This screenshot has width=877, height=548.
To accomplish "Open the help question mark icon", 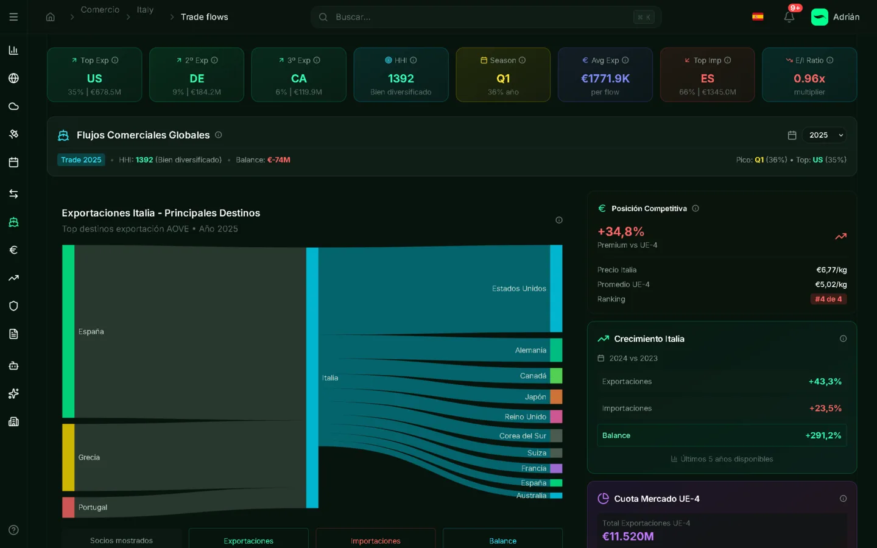I will click(x=13, y=530).
